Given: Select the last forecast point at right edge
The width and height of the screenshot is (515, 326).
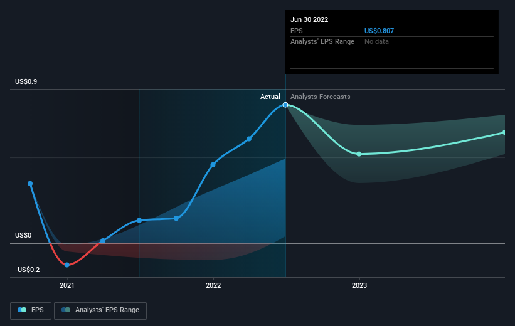Looking at the screenshot, I should point(504,133).
